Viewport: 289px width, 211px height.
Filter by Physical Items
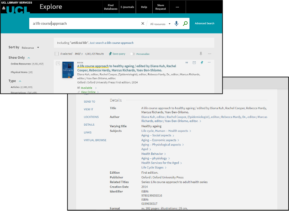click(x=22, y=72)
